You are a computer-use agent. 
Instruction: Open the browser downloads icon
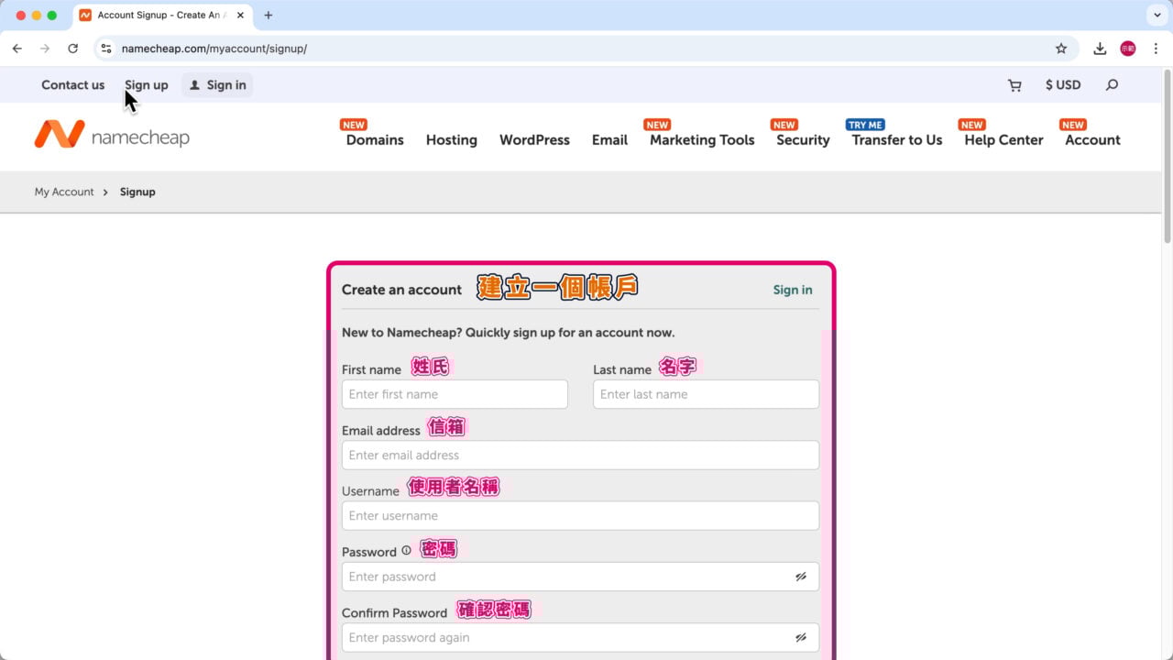pos(1100,49)
